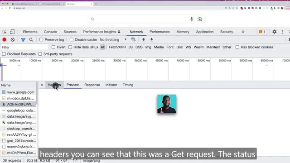
Task: Filter requests by Fetch/XHR
Action: [117, 47]
